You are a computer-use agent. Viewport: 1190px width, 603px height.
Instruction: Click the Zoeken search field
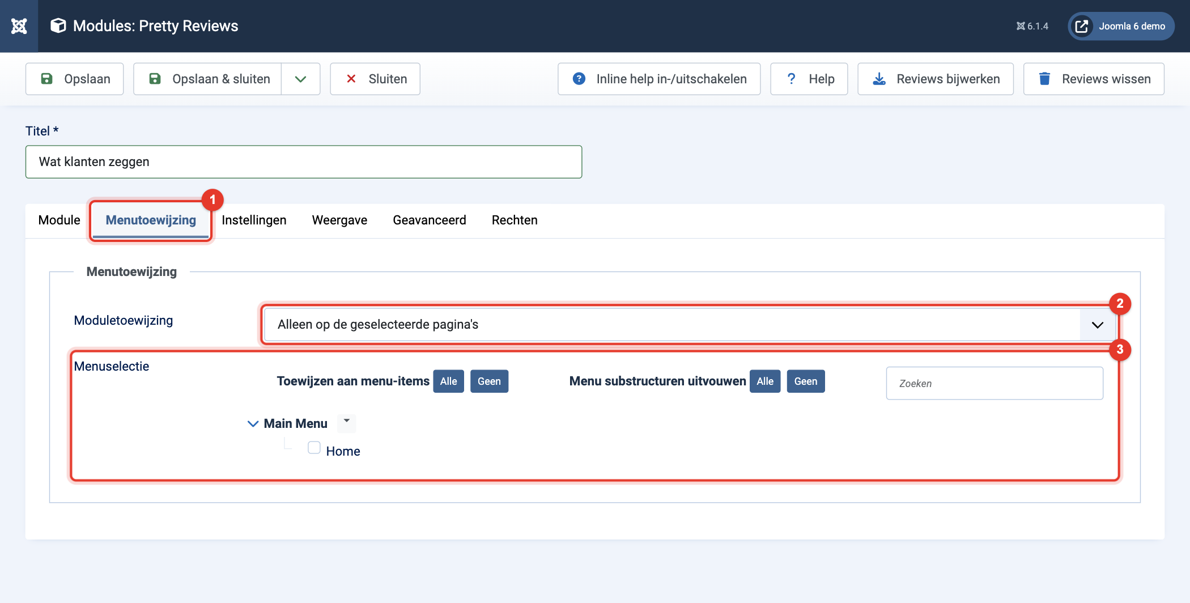click(994, 384)
